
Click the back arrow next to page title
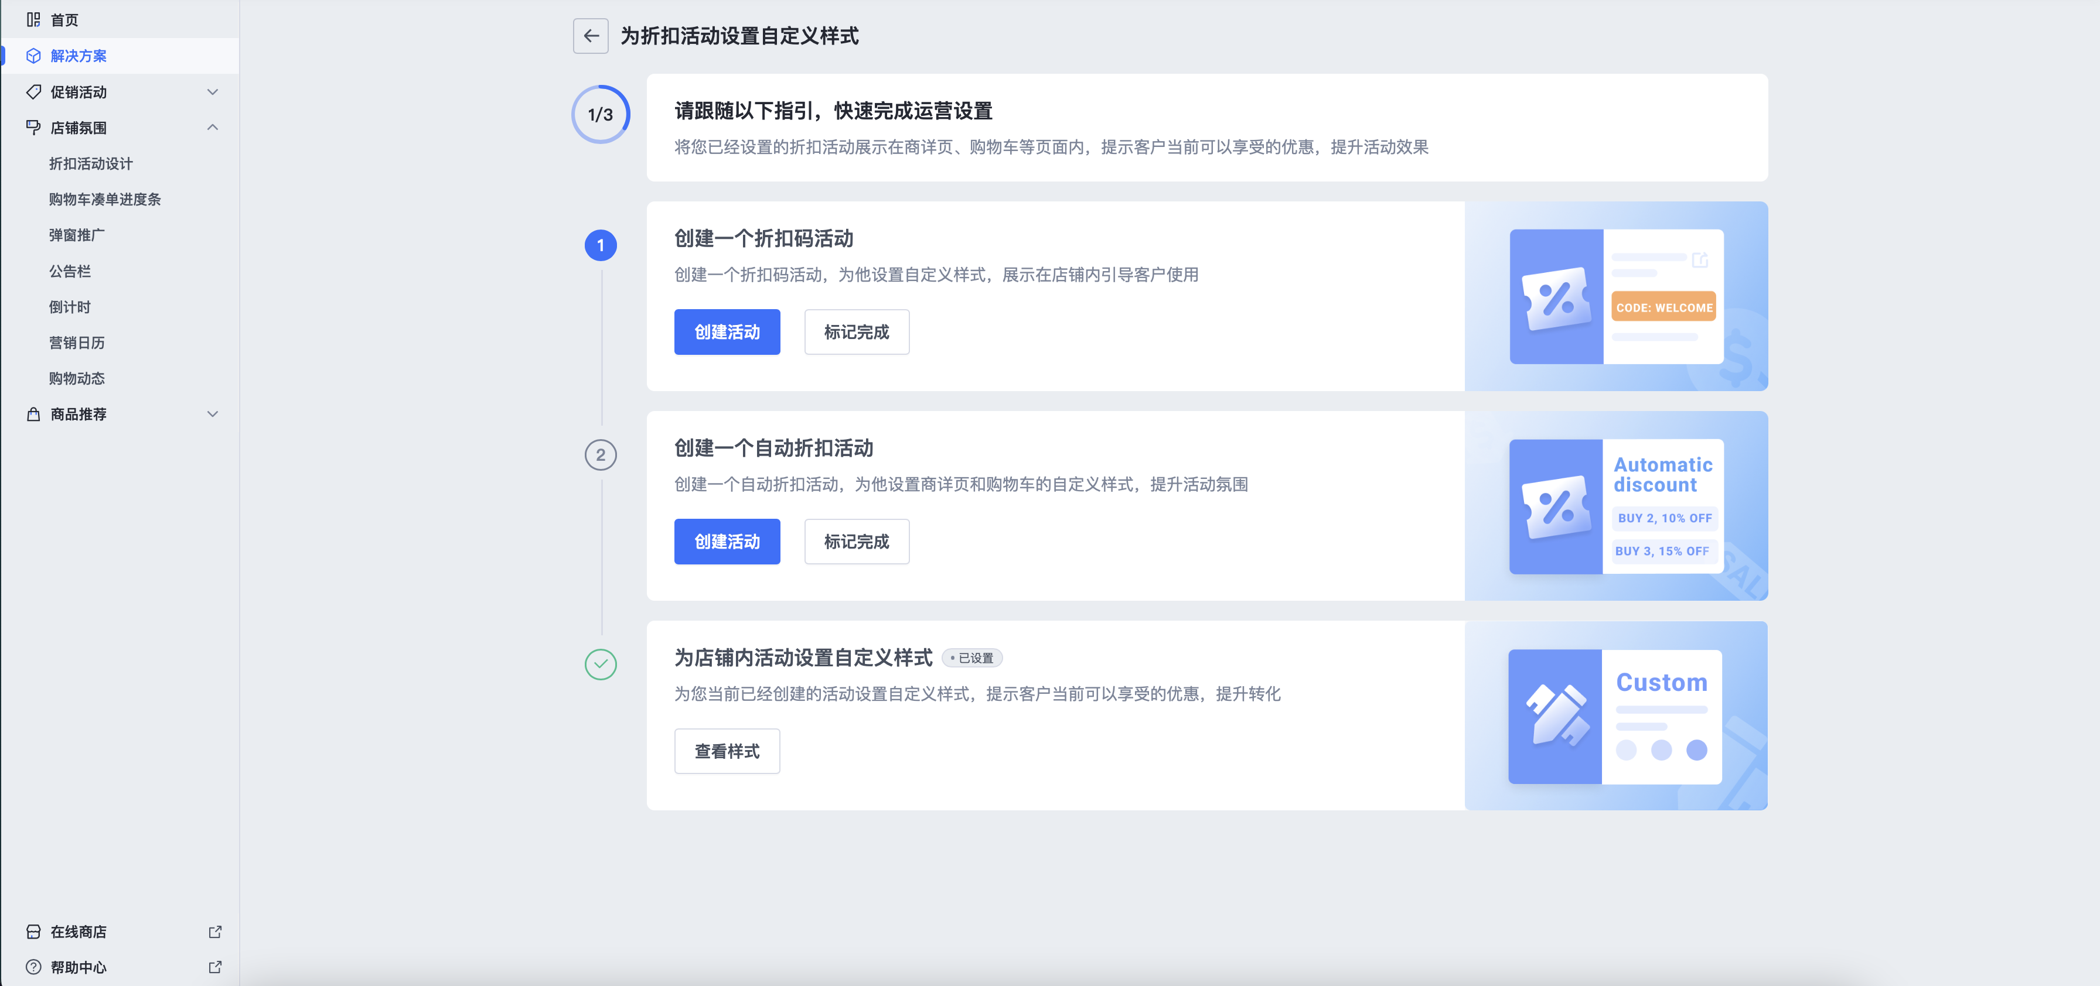pos(590,36)
